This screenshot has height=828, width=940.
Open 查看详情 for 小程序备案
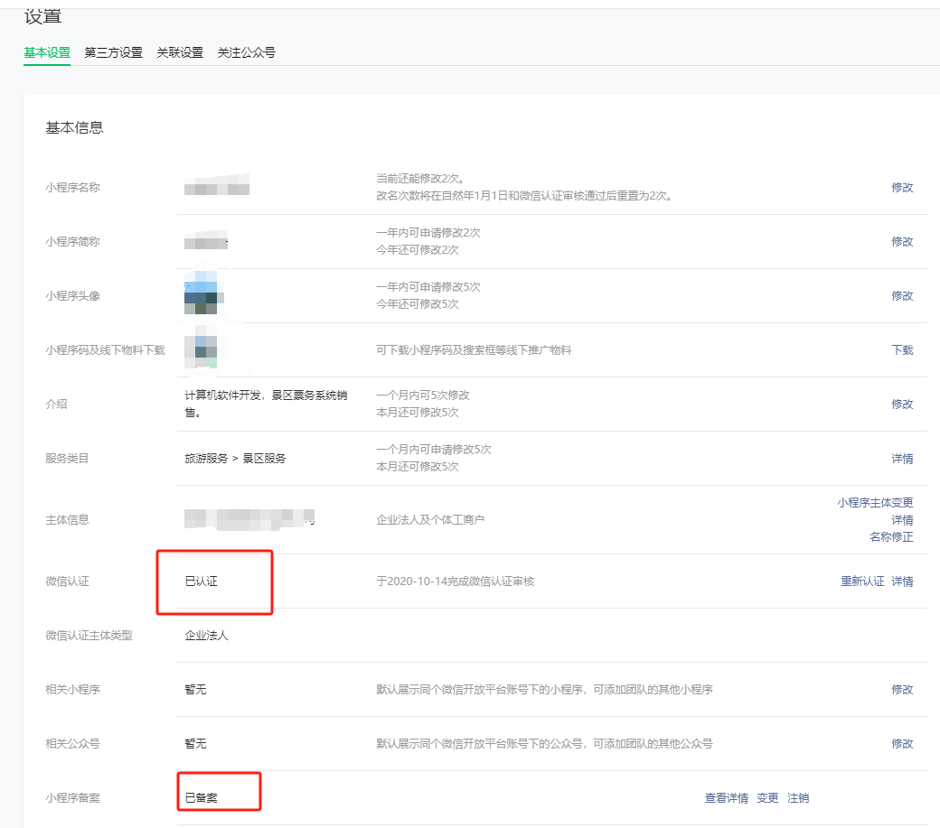click(x=726, y=798)
